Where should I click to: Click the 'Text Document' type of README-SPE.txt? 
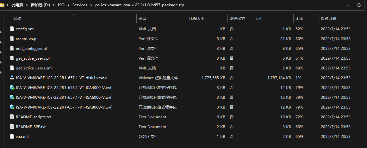point(152,127)
